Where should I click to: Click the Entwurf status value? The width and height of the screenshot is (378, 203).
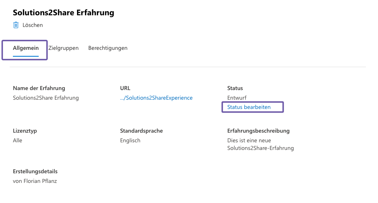click(237, 98)
